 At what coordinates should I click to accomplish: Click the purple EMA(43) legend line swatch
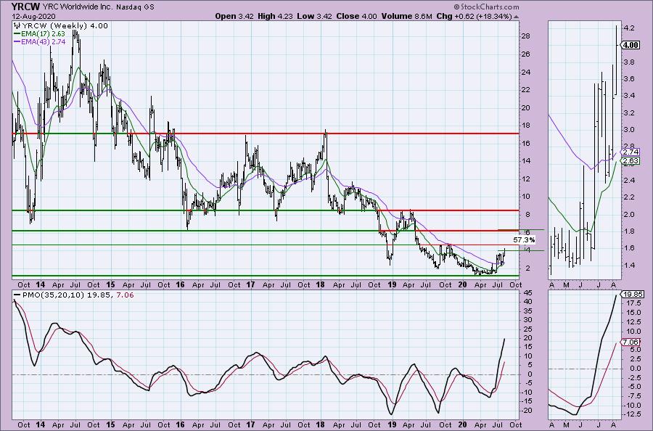(17, 42)
